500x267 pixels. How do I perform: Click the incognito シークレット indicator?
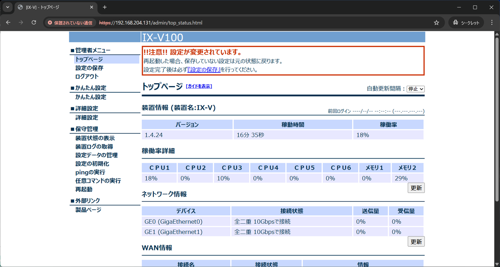coord(466,23)
